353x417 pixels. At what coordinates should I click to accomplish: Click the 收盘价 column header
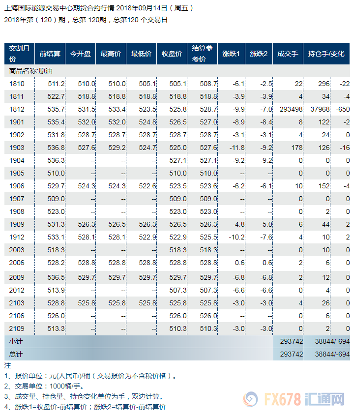(x=172, y=54)
